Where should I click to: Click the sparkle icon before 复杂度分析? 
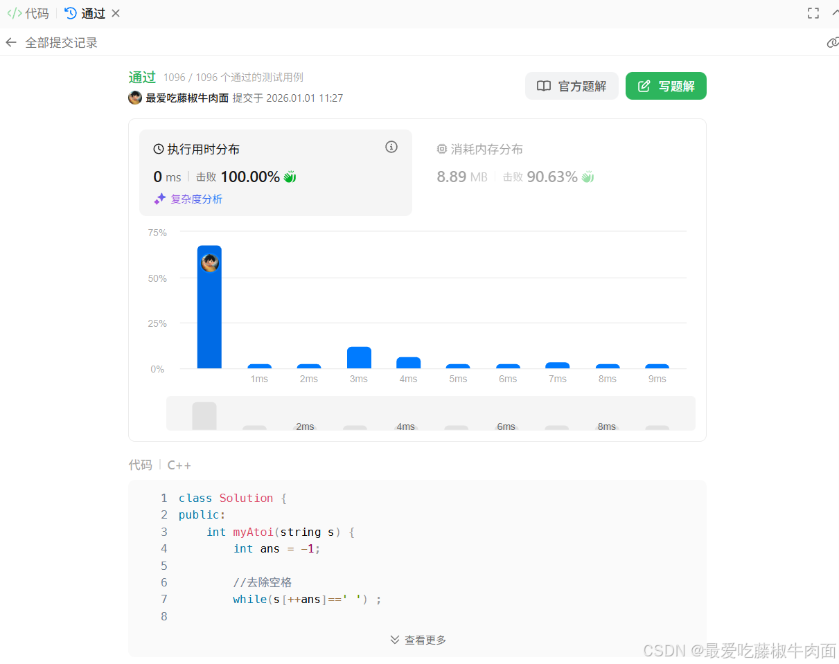[x=159, y=199]
